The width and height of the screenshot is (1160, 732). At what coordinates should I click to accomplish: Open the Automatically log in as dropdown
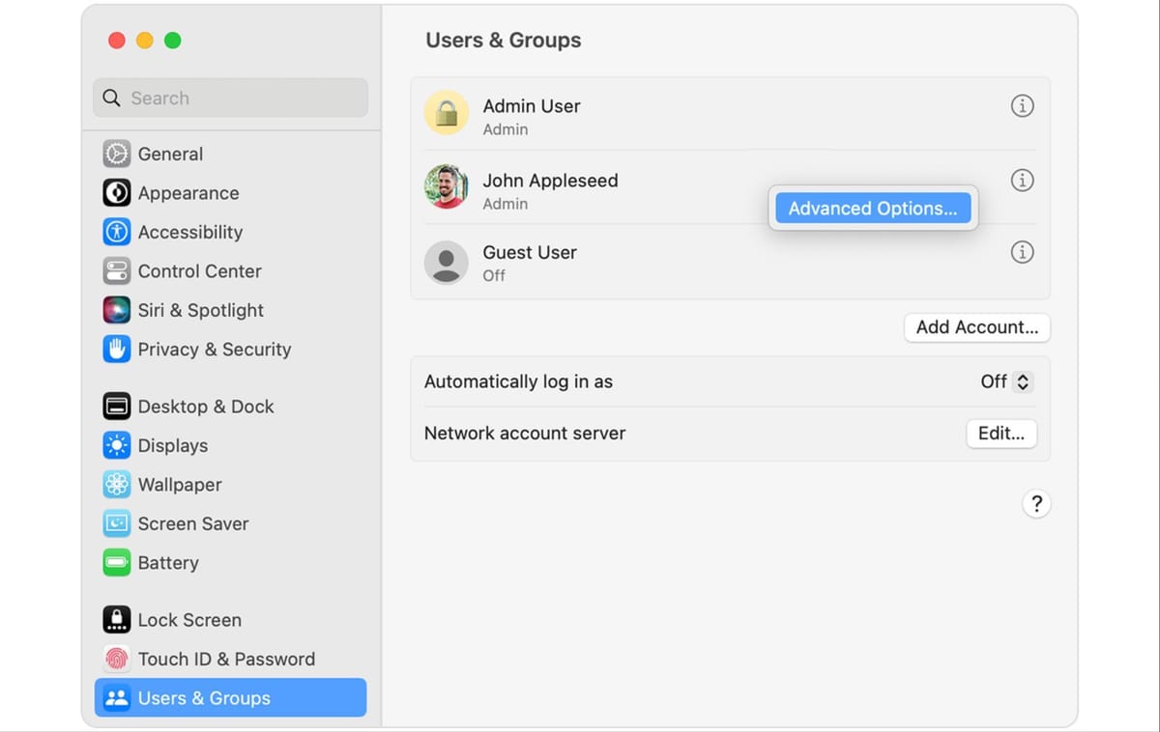point(1005,381)
